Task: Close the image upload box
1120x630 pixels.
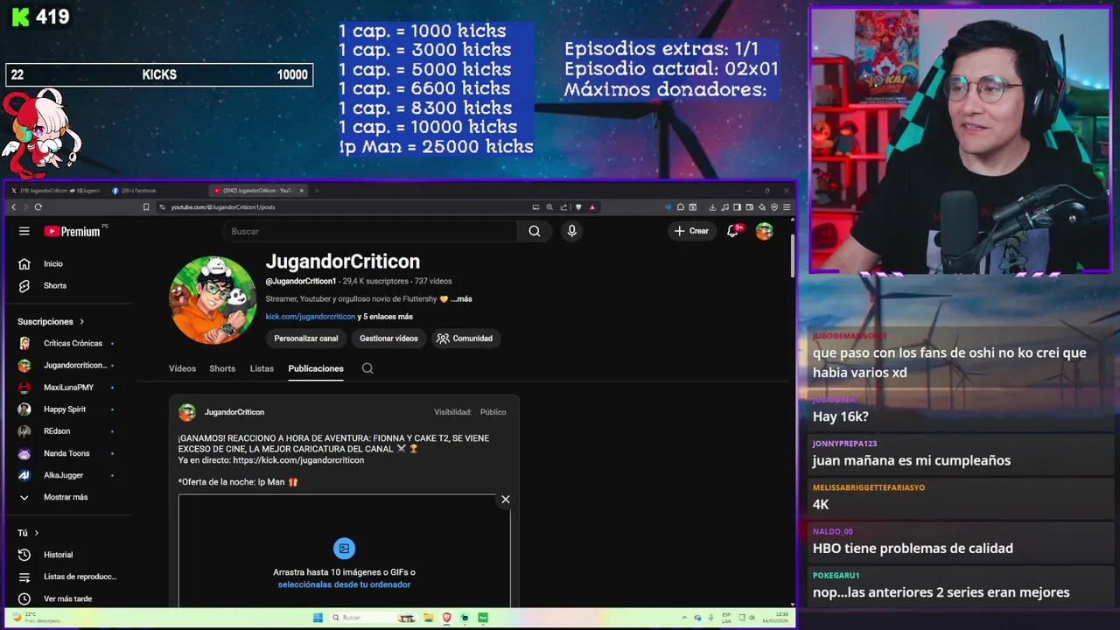Action: [505, 500]
